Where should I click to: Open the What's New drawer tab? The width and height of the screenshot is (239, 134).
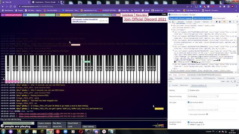(184, 85)
